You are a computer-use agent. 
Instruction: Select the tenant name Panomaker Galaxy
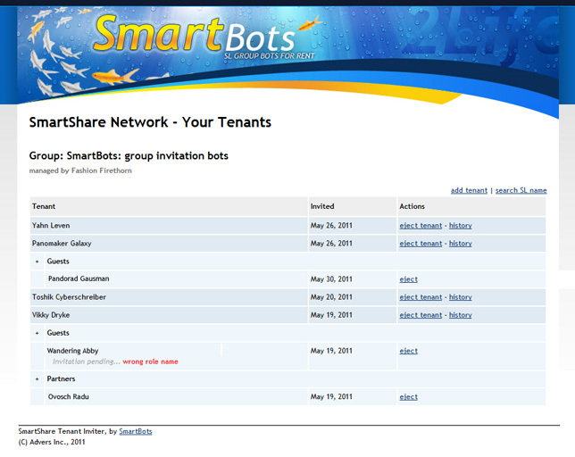(x=62, y=244)
